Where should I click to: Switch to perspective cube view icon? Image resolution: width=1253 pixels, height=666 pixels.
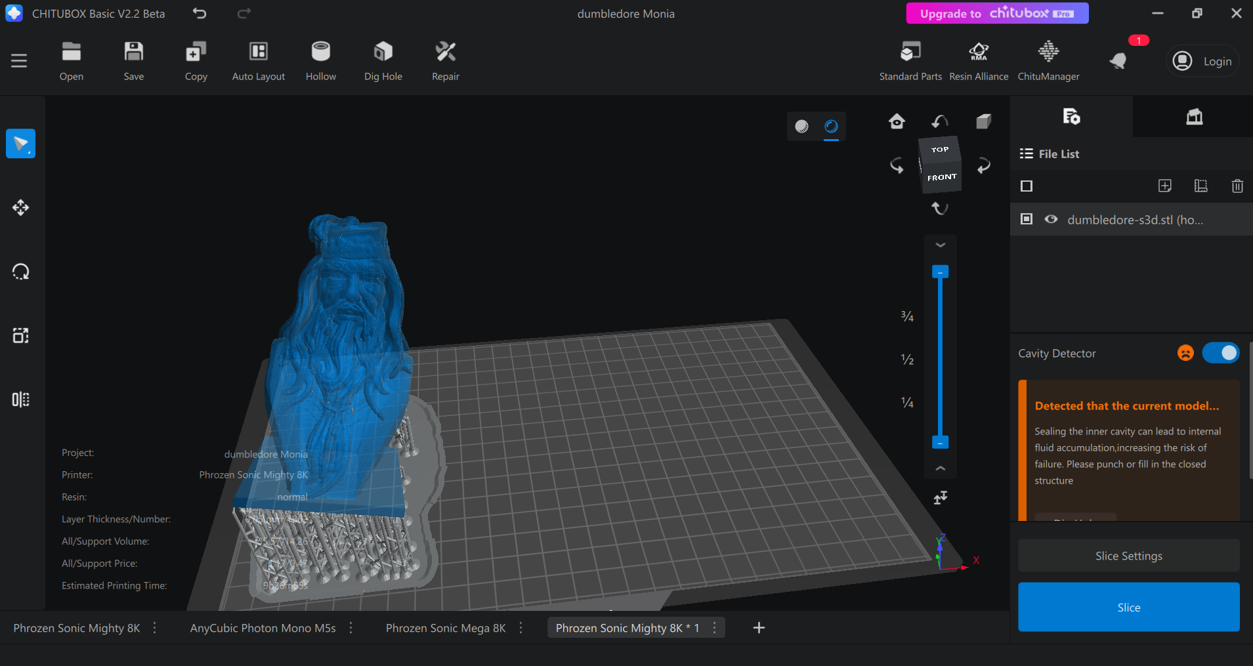[983, 121]
